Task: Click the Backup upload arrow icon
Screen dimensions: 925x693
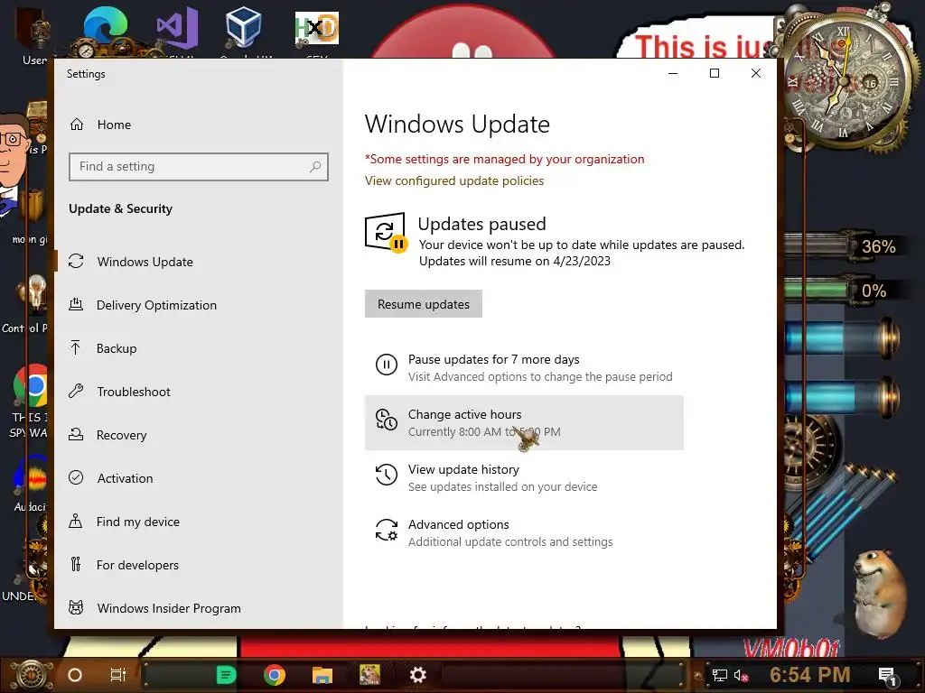Action: [76, 347]
